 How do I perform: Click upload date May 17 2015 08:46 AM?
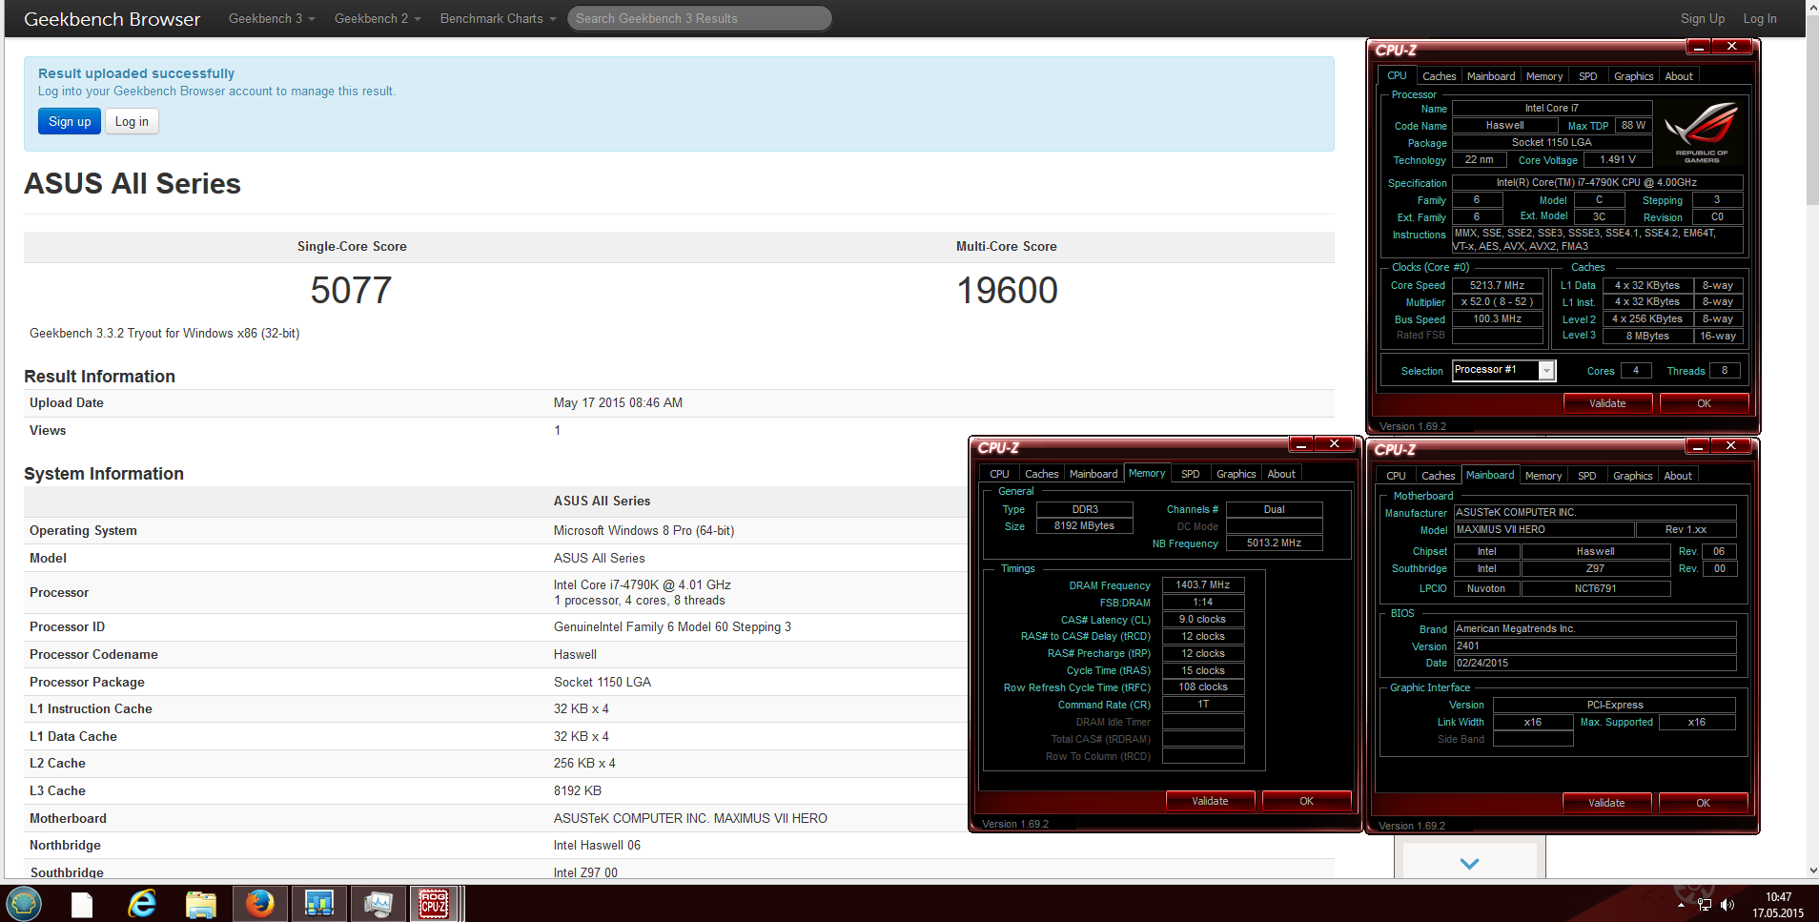618,402
